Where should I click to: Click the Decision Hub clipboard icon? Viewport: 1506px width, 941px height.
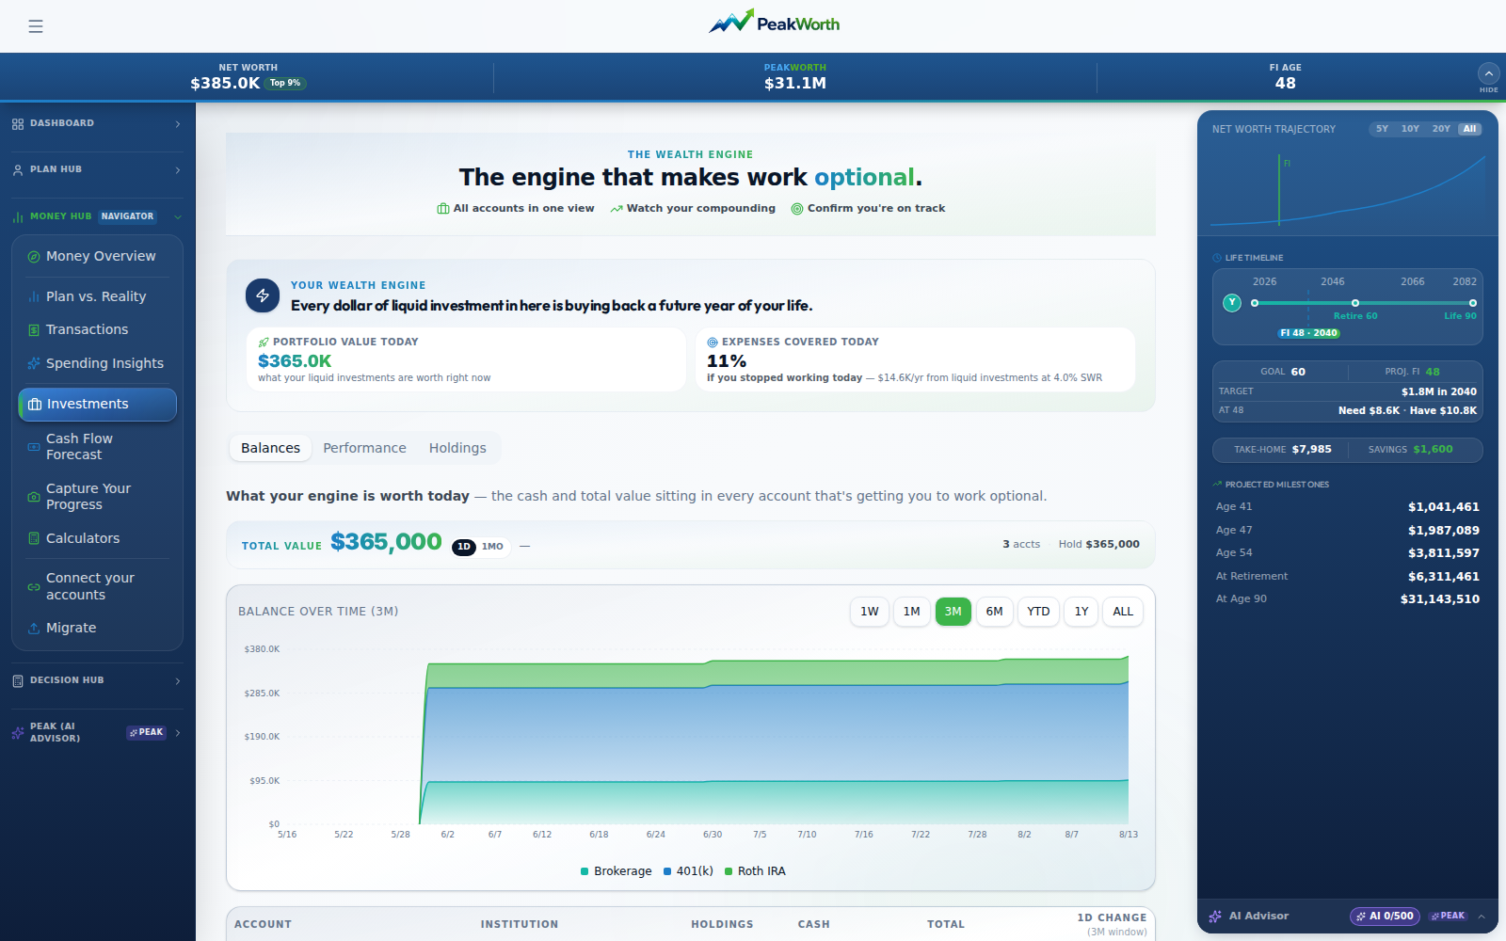[x=18, y=681]
